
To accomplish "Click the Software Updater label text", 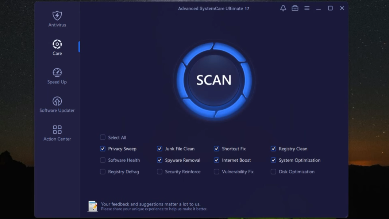I will pos(57,110).
